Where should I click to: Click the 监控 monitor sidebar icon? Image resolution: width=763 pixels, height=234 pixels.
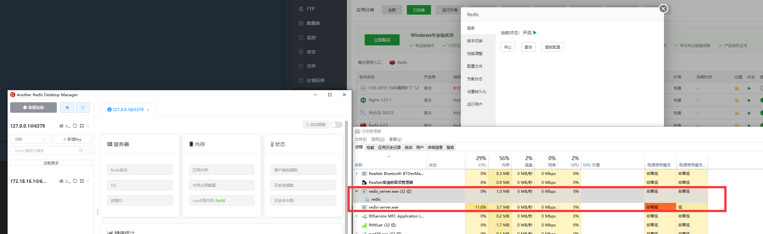click(x=301, y=37)
